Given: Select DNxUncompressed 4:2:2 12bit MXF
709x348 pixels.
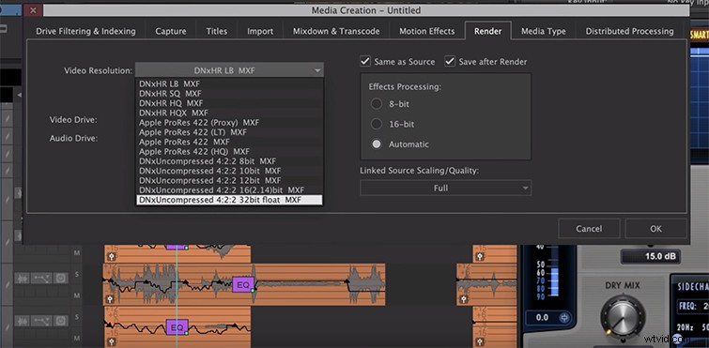Looking at the screenshot, I should point(229,180).
